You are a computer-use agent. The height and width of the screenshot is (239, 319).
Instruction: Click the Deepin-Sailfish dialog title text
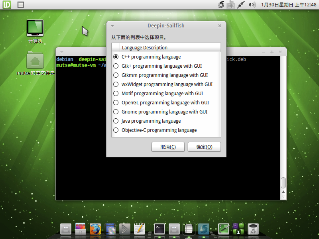[166, 25]
